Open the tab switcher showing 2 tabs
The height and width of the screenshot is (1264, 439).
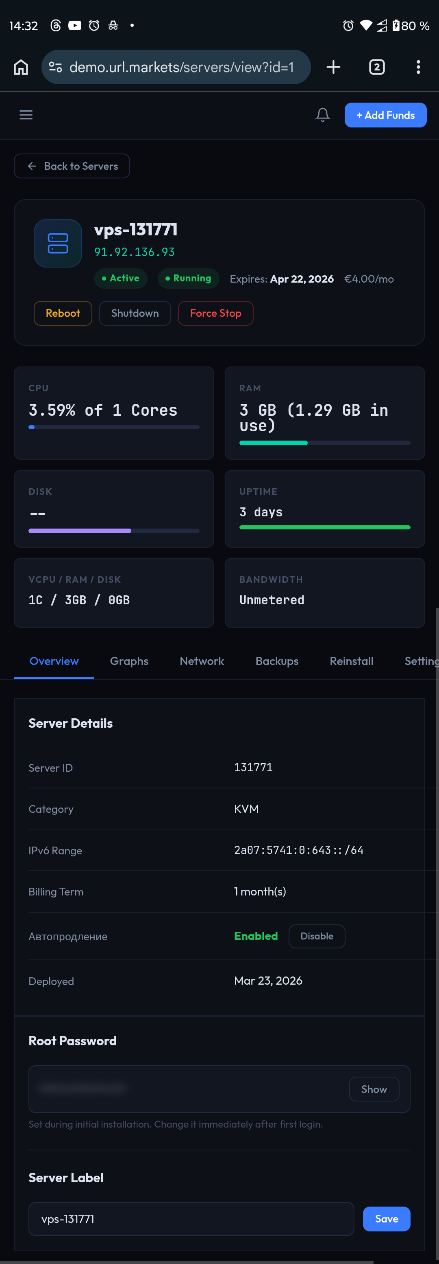point(376,67)
